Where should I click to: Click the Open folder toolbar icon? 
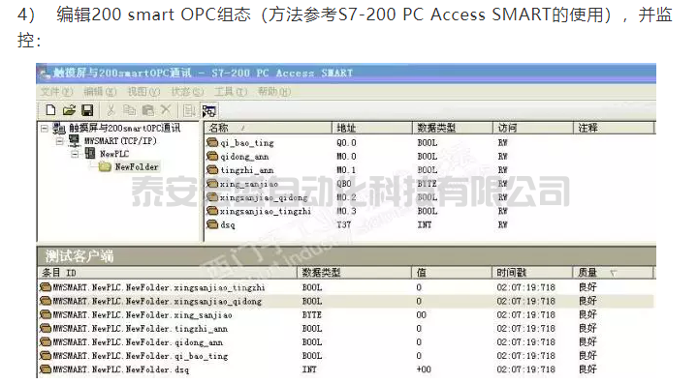pos(69,110)
